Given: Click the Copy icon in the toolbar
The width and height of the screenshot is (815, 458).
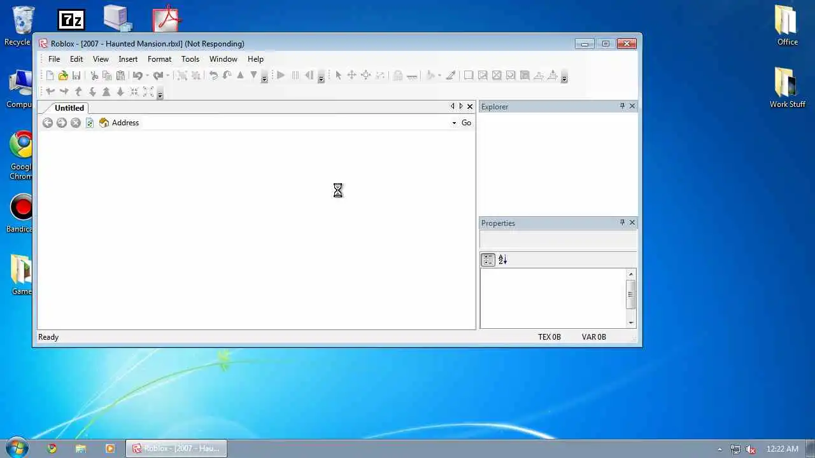Looking at the screenshot, I should tap(107, 76).
